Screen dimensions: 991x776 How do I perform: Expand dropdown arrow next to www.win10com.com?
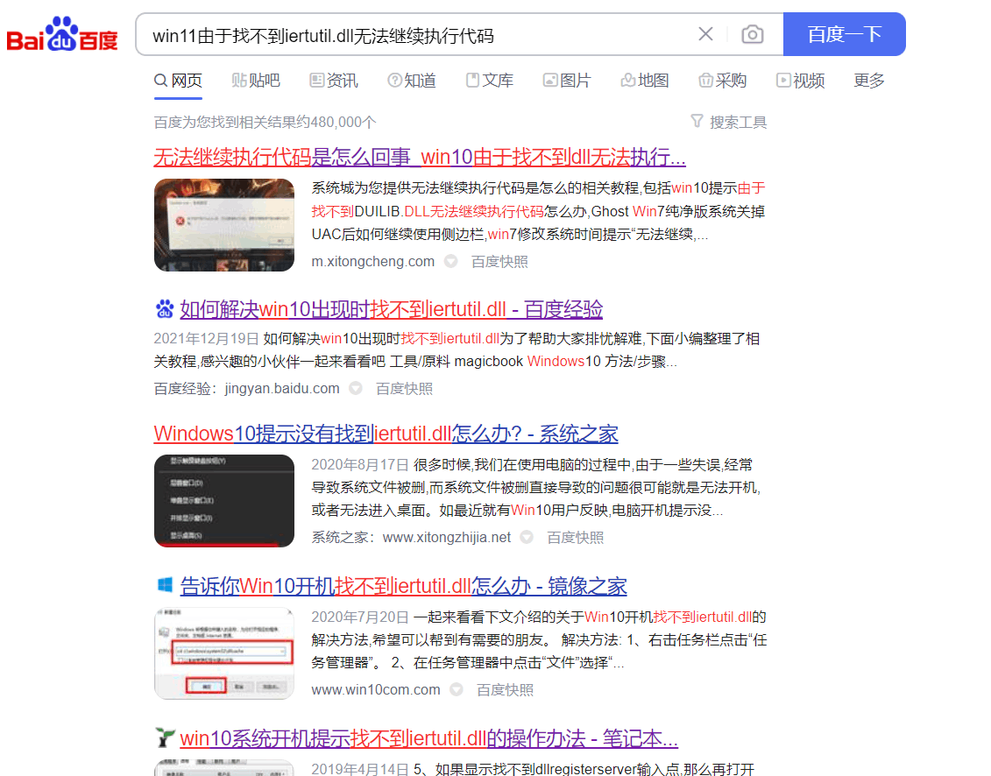457,689
